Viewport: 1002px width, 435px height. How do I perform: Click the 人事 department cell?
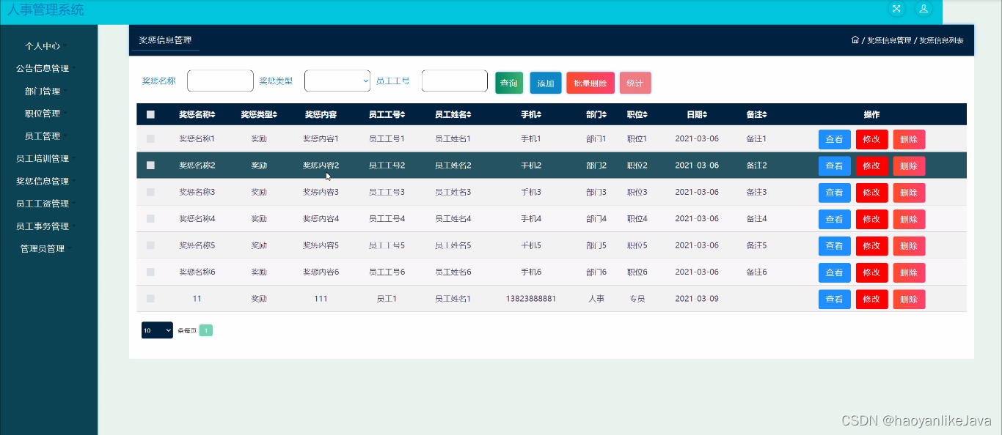point(596,299)
